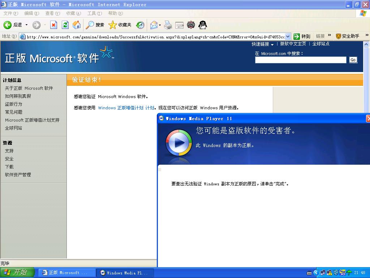Expand the address bar dropdown arrow
Screen dimensions: 370x278
(288, 37)
